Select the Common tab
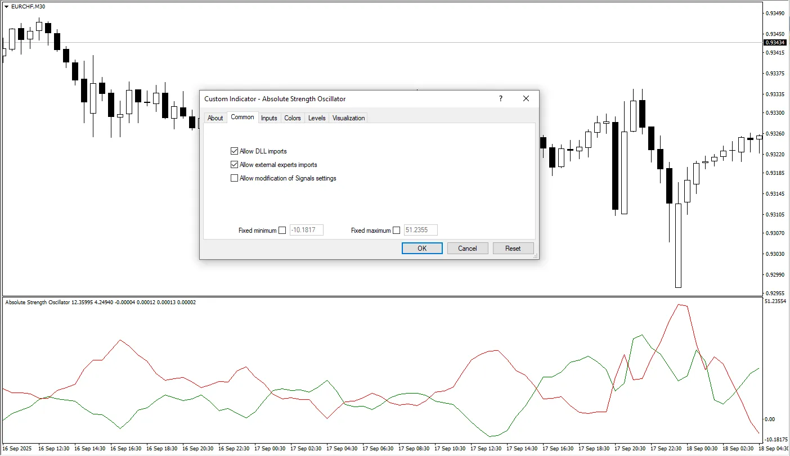The height and width of the screenshot is (456, 790). click(243, 117)
